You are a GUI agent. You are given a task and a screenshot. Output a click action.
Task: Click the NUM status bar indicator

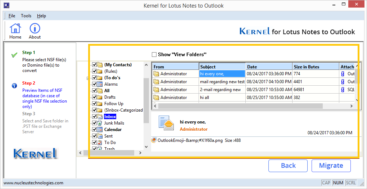pos(338,183)
